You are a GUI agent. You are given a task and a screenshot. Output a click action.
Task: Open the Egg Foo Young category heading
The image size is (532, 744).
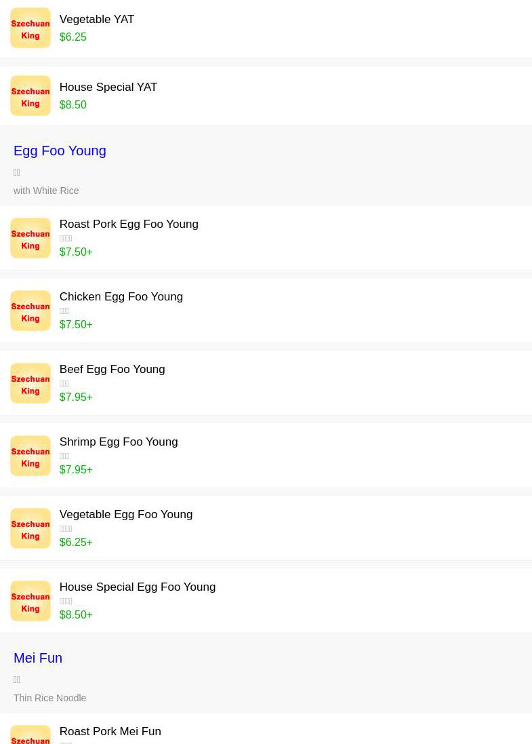point(60,151)
